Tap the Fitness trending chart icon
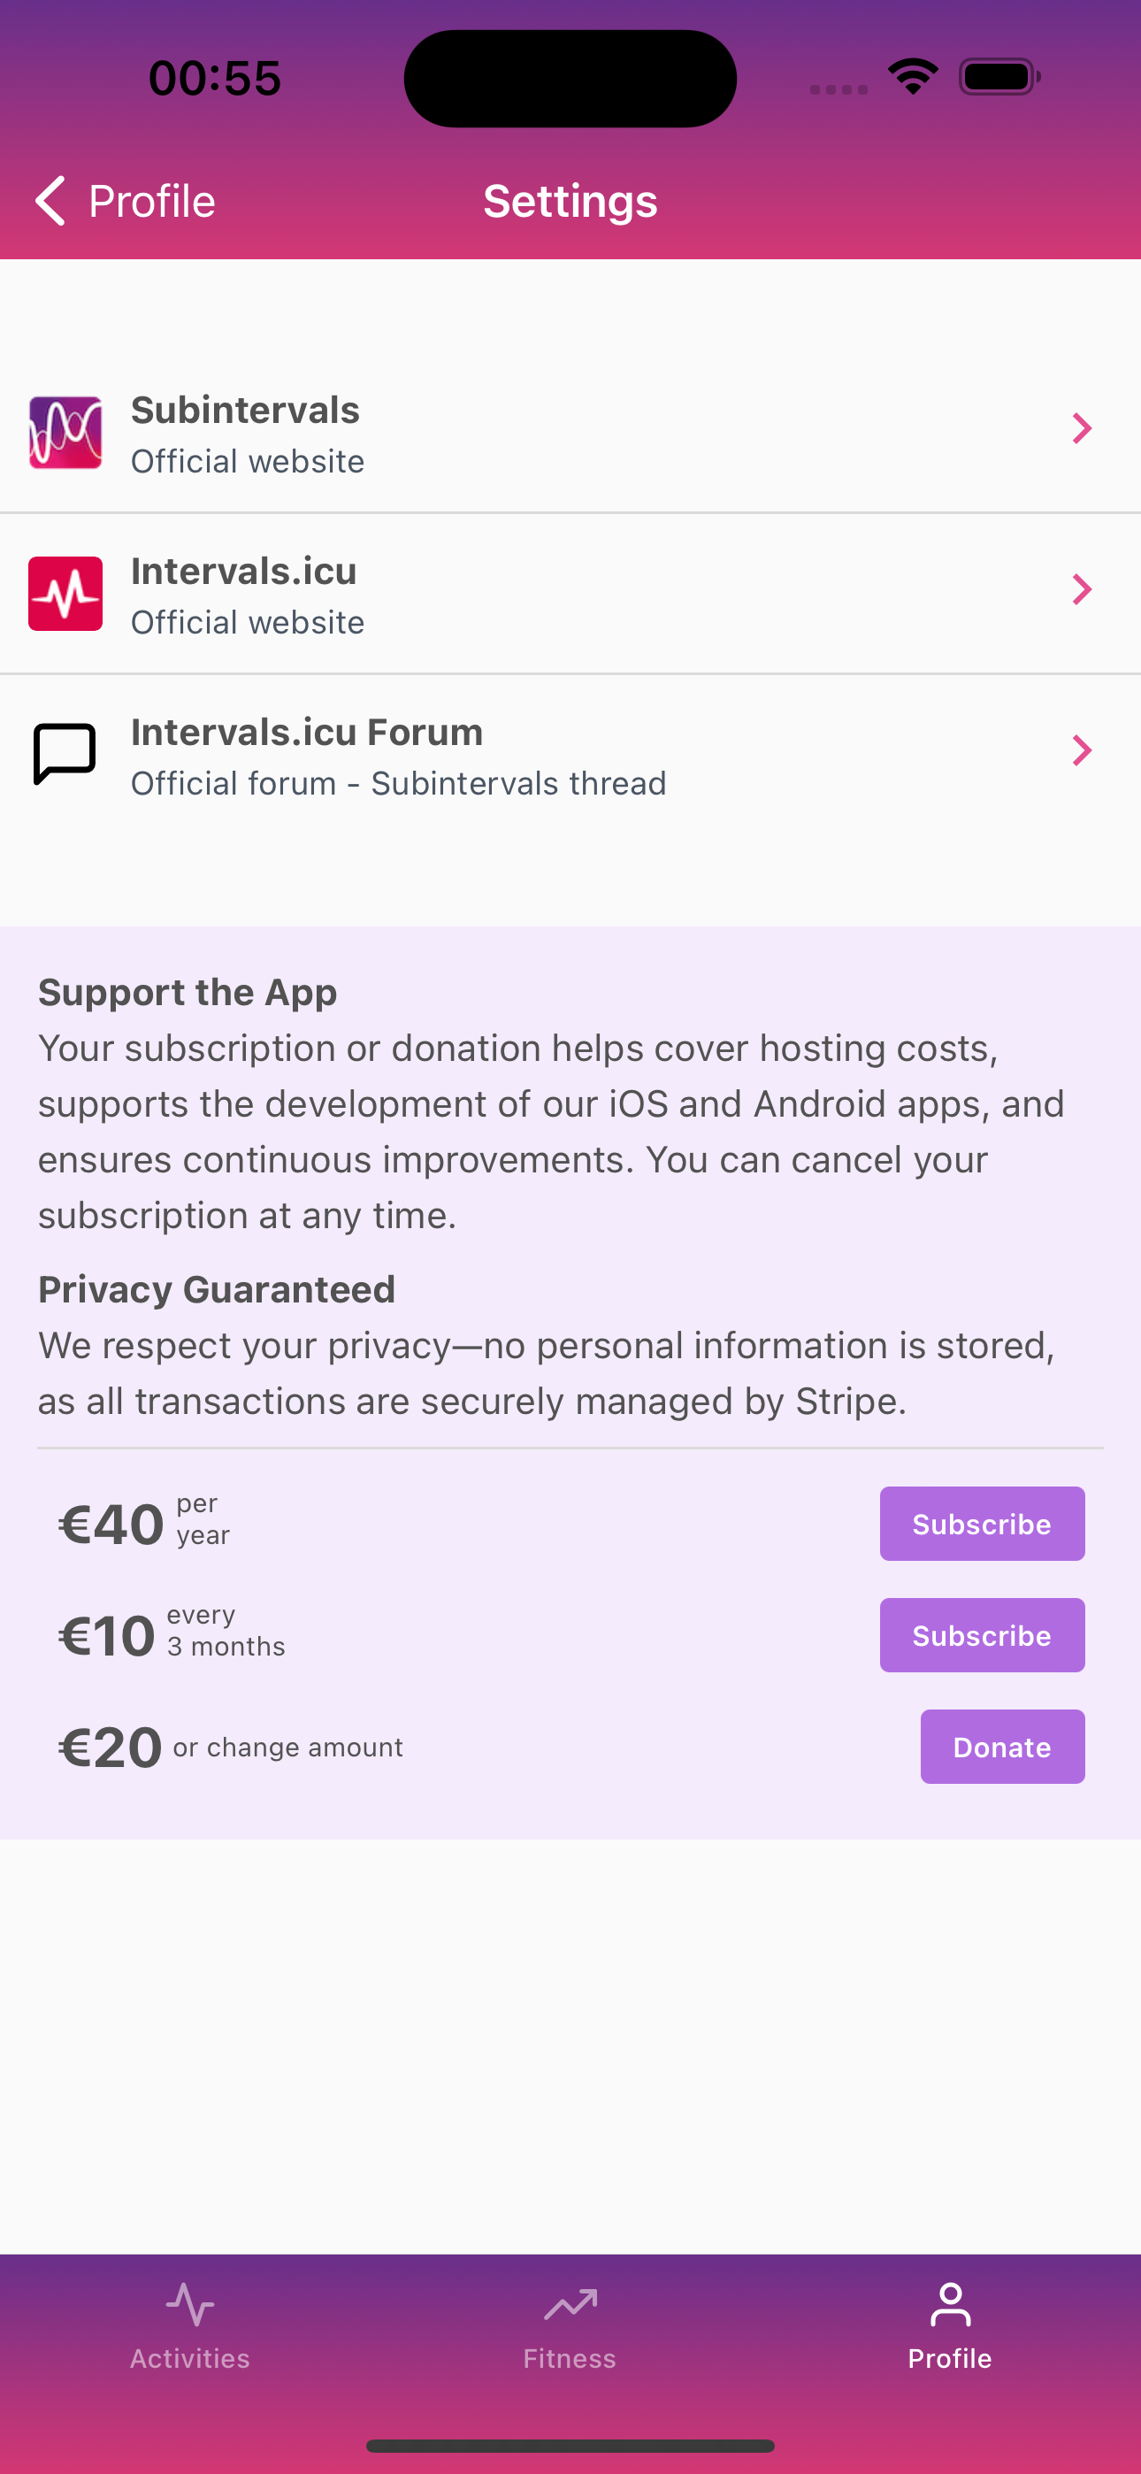 [570, 2304]
